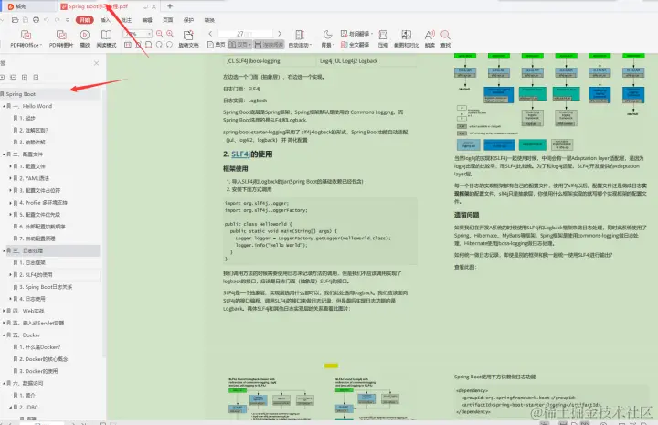
Task: Click the page number input field
Action: pyautogui.click(x=245, y=34)
